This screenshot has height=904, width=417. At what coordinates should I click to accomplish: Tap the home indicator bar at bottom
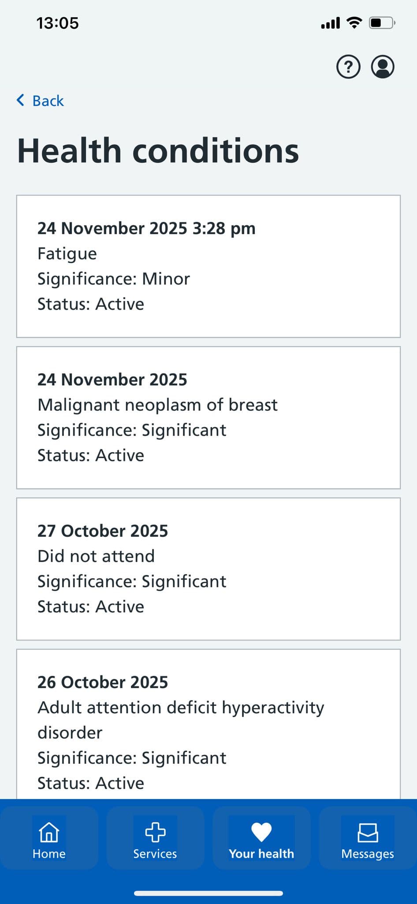pos(208,893)
